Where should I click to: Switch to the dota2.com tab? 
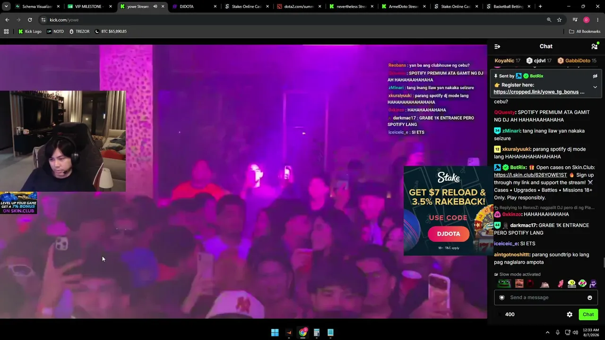(x=299, y=7)
